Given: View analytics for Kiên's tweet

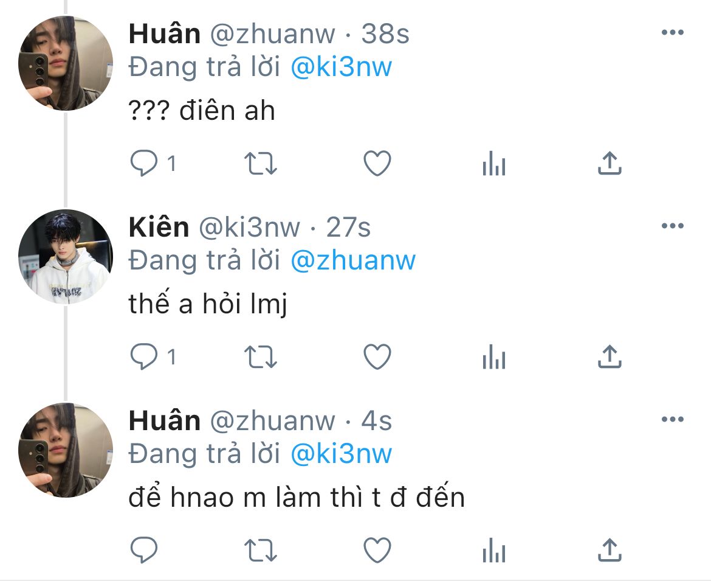Looking at the screenshot, I should 494,357.
